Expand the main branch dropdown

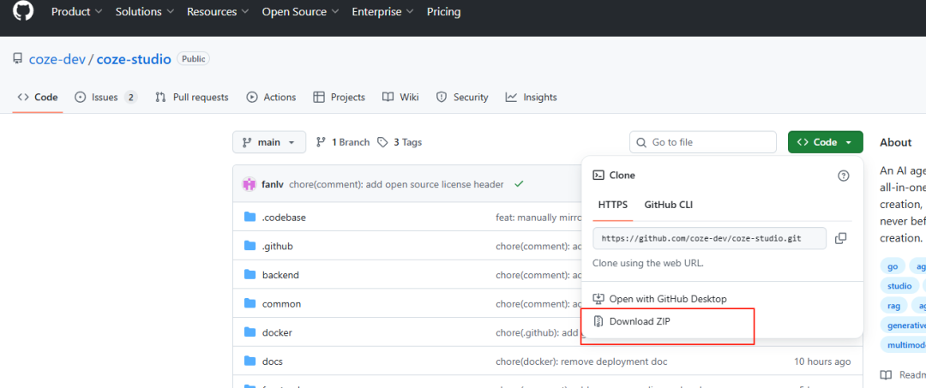click(x=269, y=142)
